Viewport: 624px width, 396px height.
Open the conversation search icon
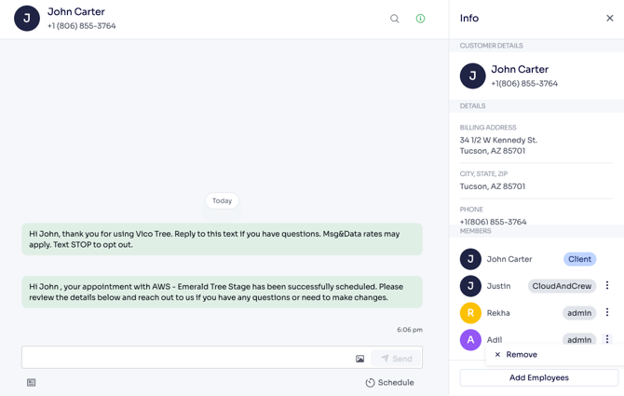pyautogui.click(x=395, y=19)
